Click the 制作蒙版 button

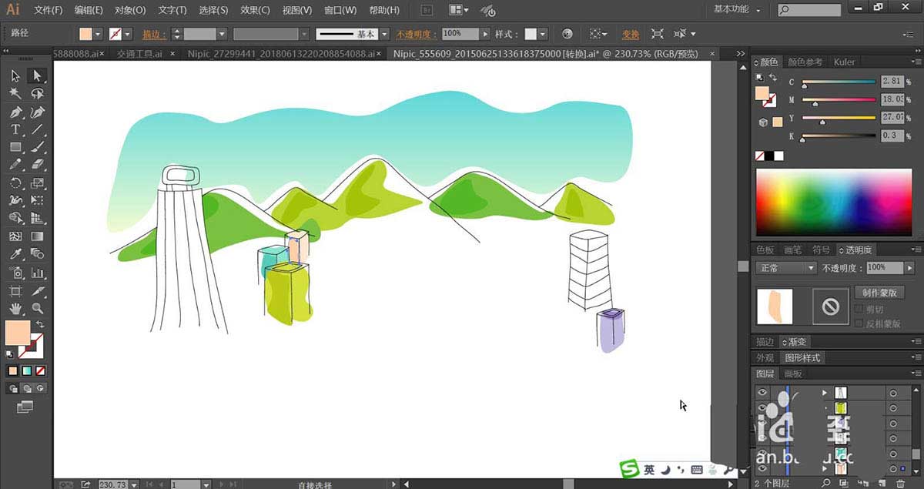click(x=879, y=293)
